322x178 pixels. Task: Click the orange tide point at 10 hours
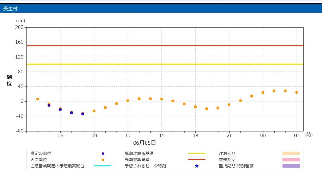[x=105, y=108]
